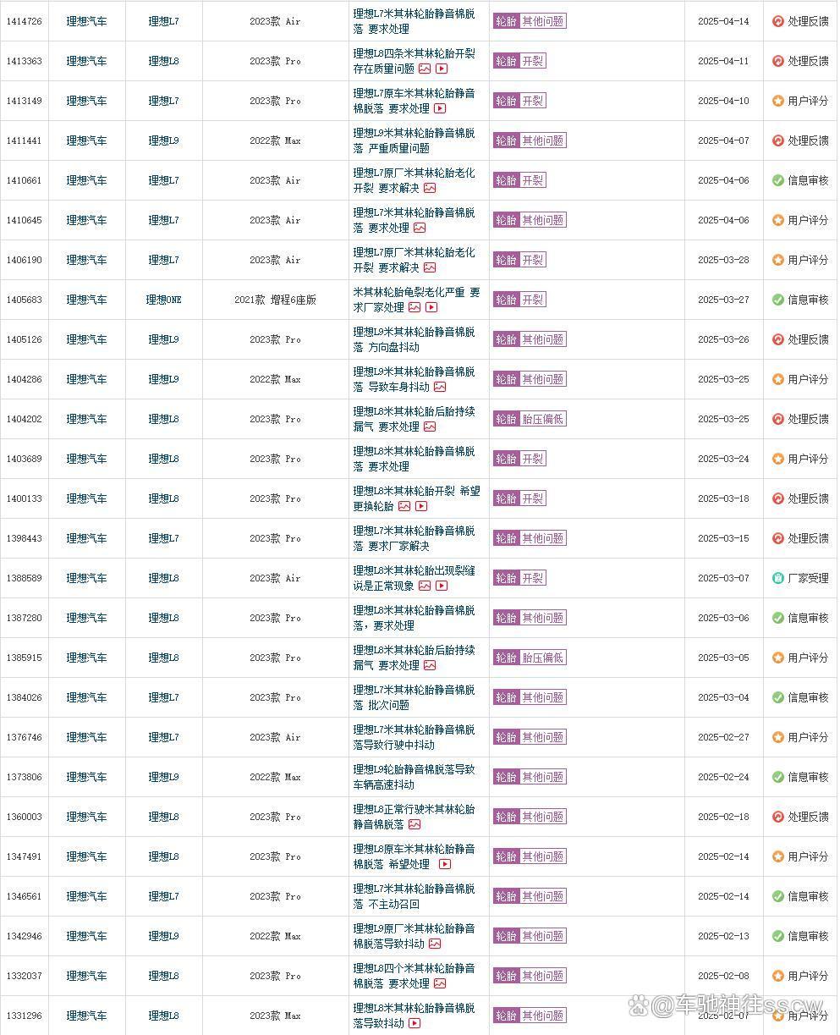
Task: View image icon on complaint 1404286
Action: point(440,387)
